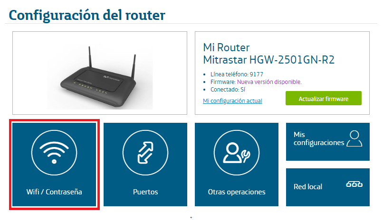Screen dimensions: 383x220
Task: Open the Wifi / Contraseña tile label
Action: (x=54, y=192)
